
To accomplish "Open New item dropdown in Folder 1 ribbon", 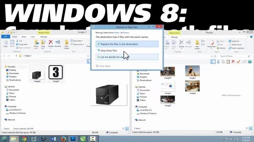I will [x=77, y=41].
